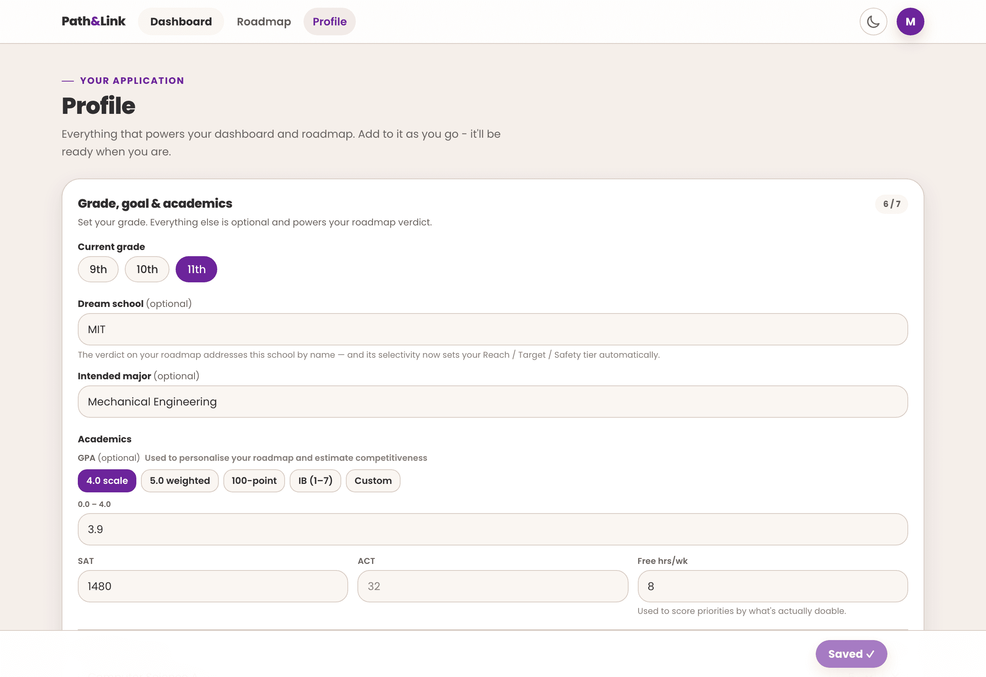The image size is (986, 677).
Task: Click the 'Current grade' label
Action: tap(111, 247)
